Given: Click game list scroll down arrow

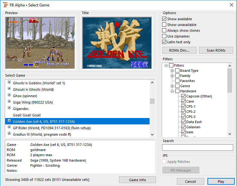Looking at the screenshot, I should 152,135.
